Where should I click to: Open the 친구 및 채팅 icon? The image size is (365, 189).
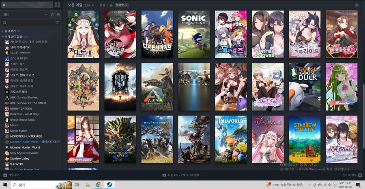(360, 175)
